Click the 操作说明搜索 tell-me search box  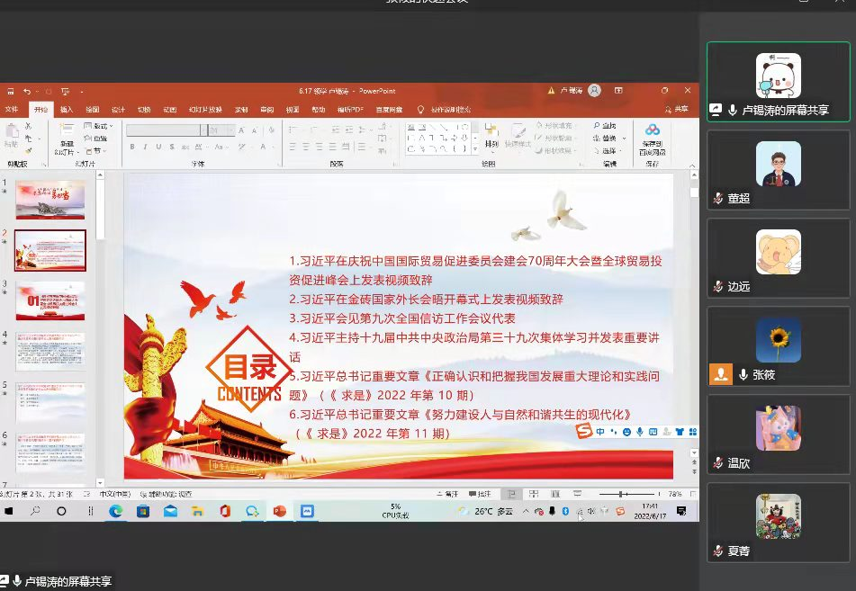coord(449,110)
